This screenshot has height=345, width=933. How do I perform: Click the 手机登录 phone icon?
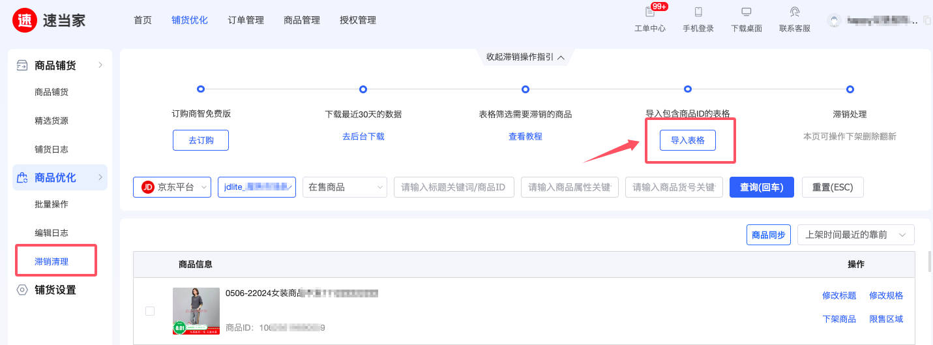pos(698,12)
